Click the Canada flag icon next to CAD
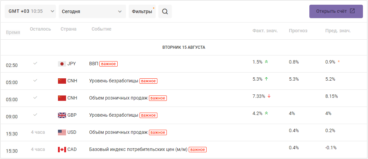 [x=62, y=149]
